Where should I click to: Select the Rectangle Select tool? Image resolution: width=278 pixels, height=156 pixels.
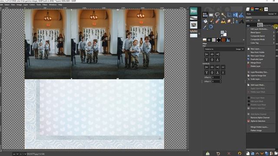coord(211,15)
